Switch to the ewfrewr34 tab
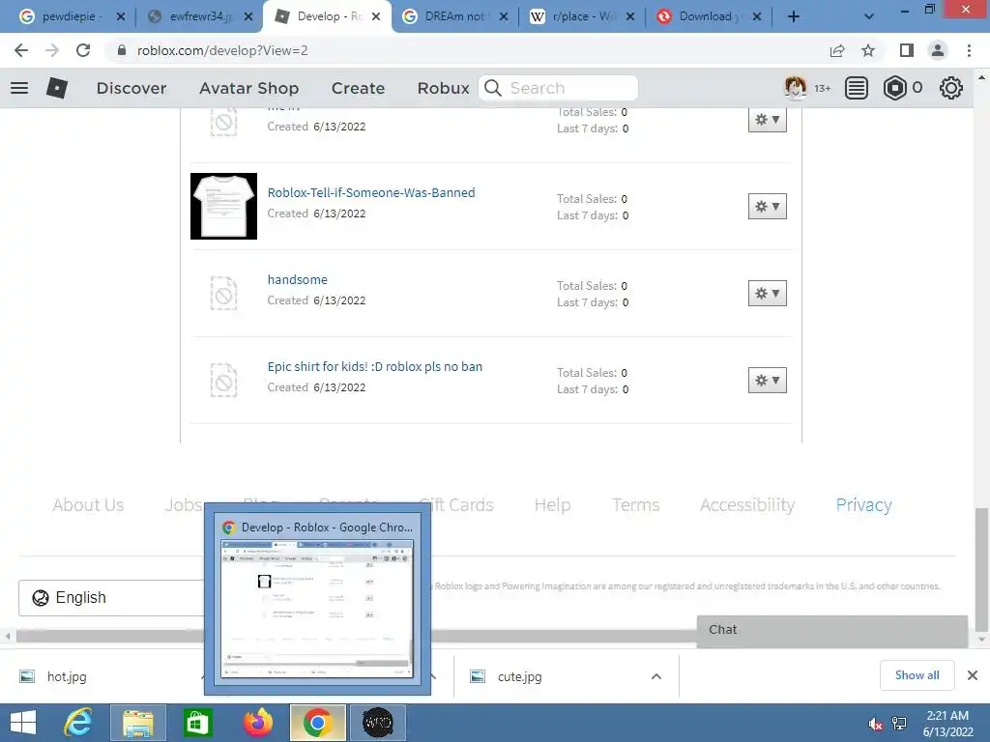Viewport: 990px width, 742px height. [x=199, y=16]
